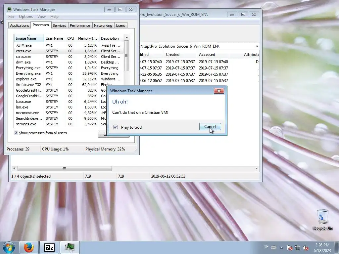Sort processes by Image Name column
This screenshot has height=254, width=339.
pyautogui.click(x=29, y=38)
